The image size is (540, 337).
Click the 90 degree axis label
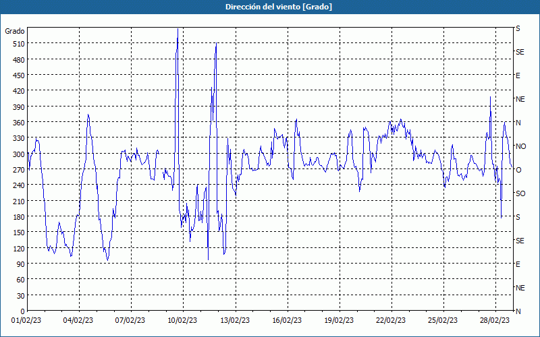click(20, 264)
